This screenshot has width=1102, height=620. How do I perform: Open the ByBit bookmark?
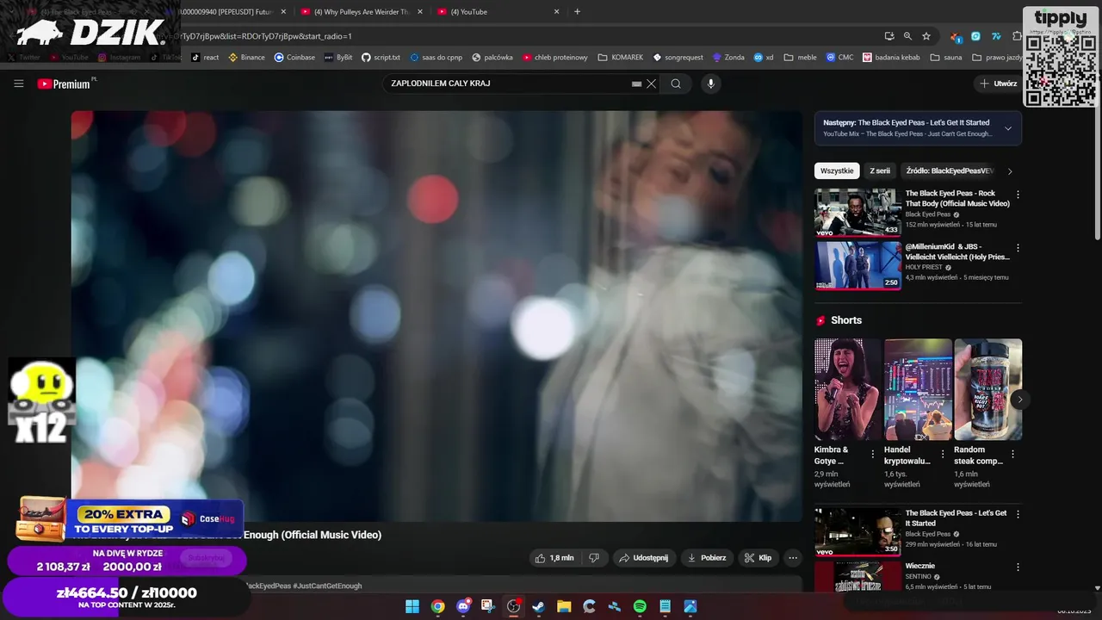tap(338, 57)
